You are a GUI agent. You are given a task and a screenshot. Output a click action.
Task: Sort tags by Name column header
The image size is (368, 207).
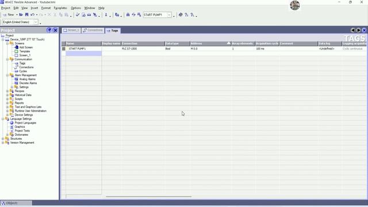click(83, 44)
